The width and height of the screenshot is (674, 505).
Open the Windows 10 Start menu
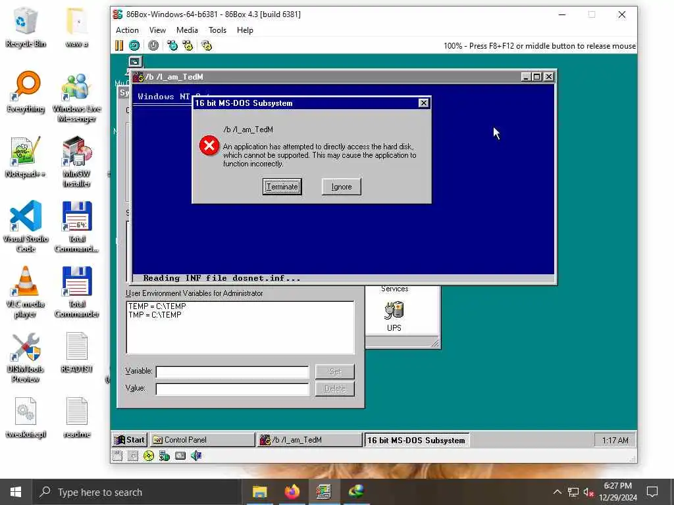[x=16, y=492]
